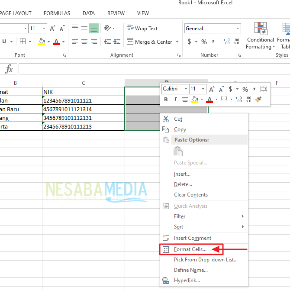This screenshot has width=290, height=290.
Task: Apply mini toolbar yellow fill color
Action: tap(195, 100)
